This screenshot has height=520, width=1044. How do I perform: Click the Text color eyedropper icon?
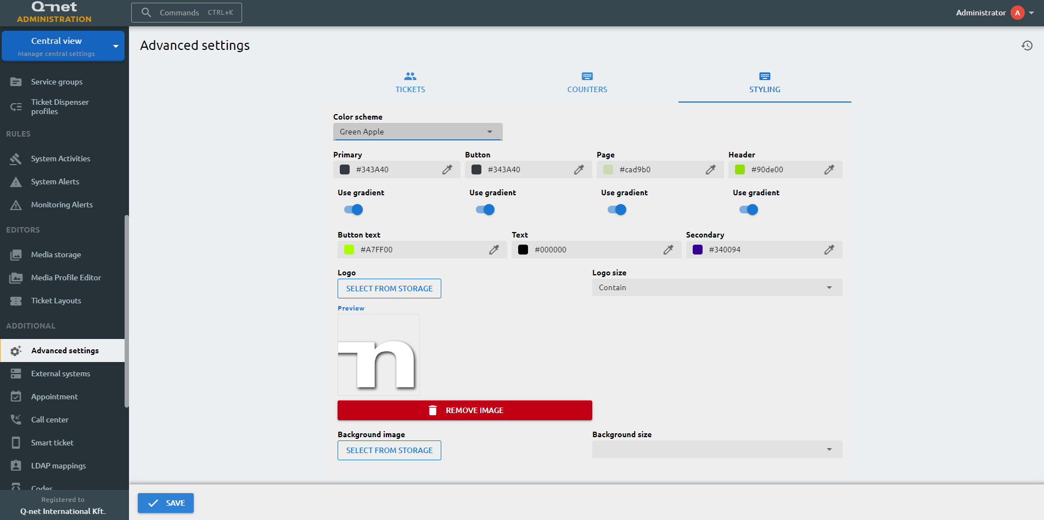click(x=668, y=250)
